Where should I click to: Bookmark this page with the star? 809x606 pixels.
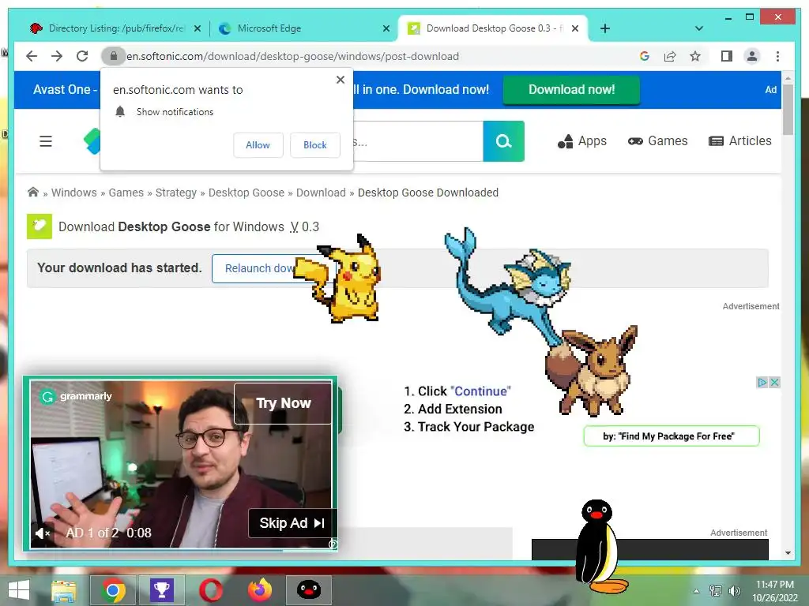pos(695,56)
